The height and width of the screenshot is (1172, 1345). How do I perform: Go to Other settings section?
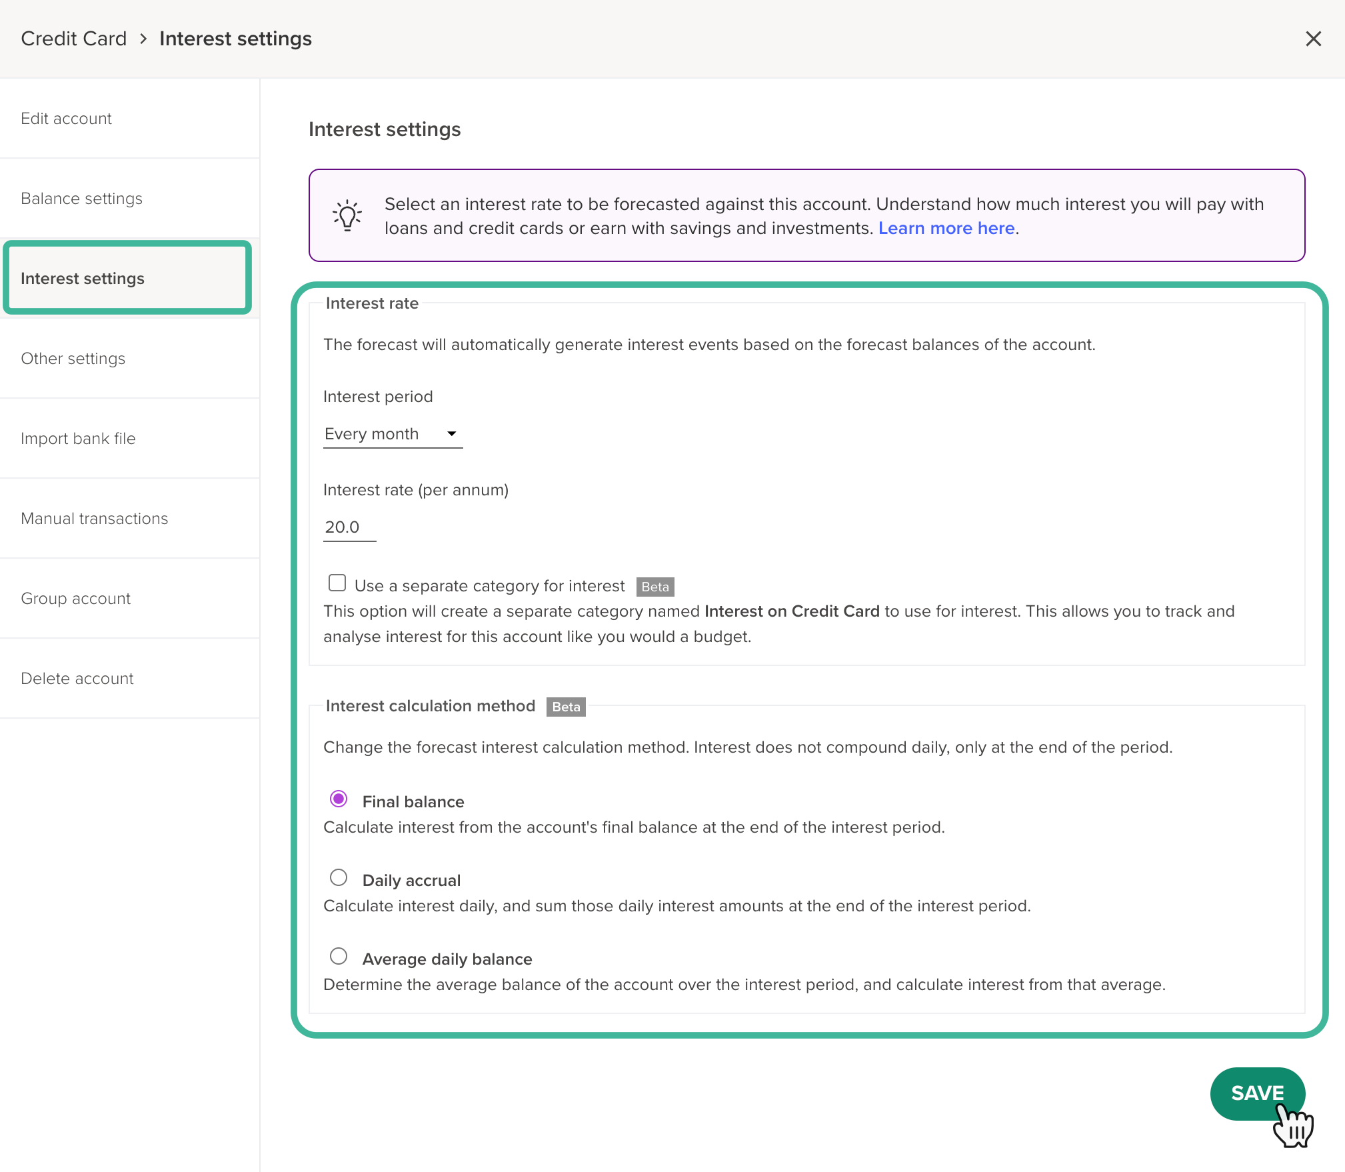pyautogui.click(x=130, y=359)
